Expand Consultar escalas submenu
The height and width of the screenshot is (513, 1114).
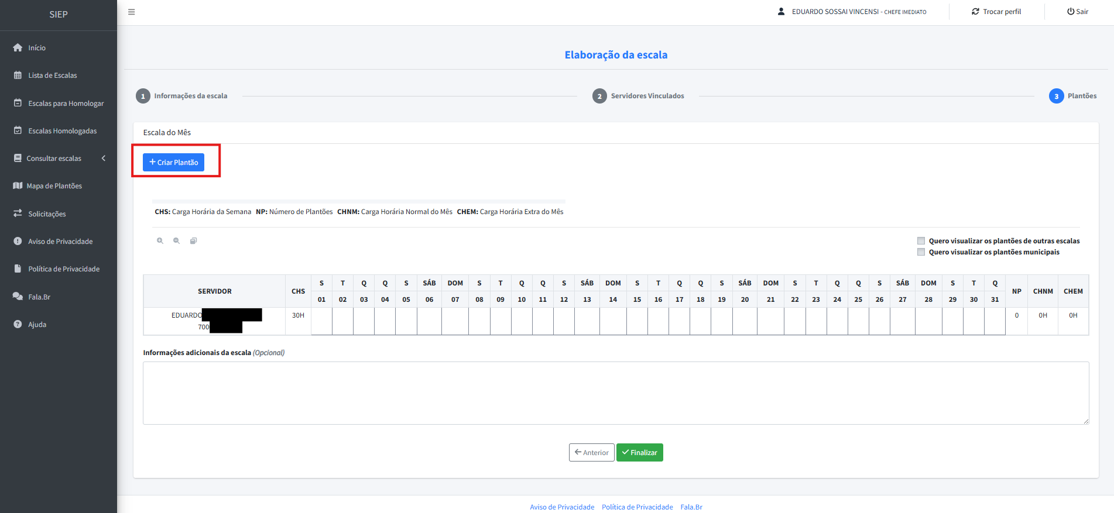pos(54,159)
